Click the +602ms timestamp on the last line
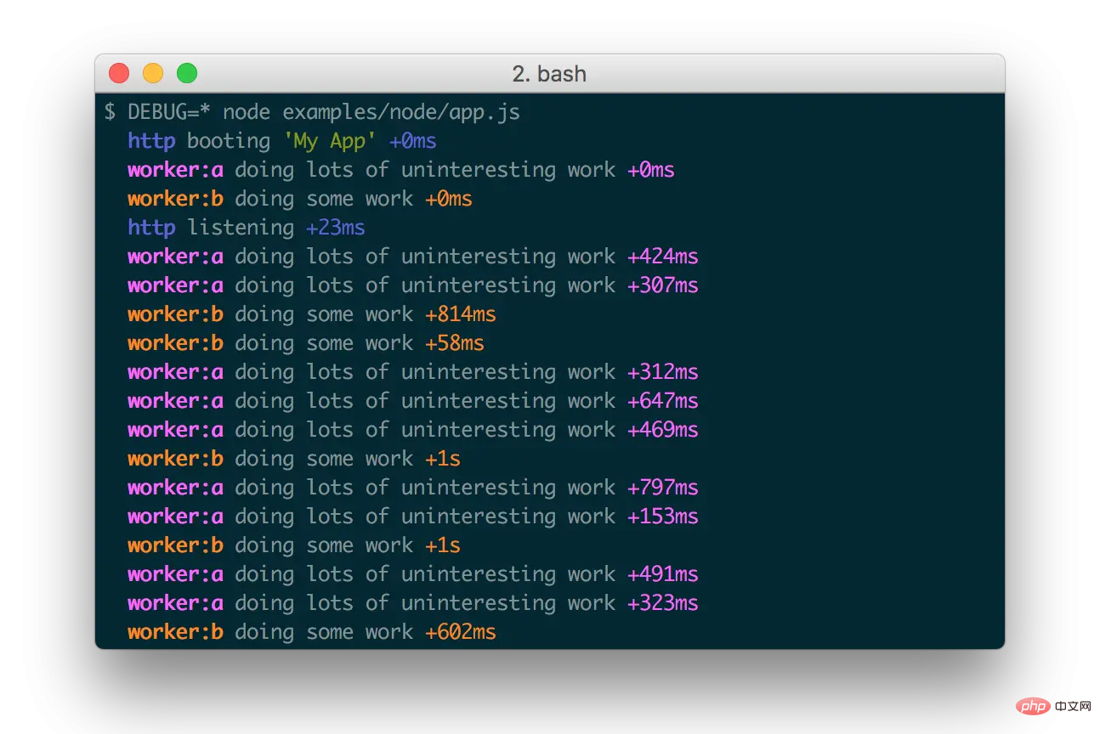 pos(461,632)
